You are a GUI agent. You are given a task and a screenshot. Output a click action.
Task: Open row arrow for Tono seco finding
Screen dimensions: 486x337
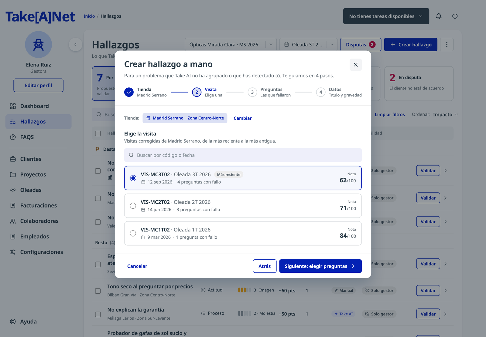[x=445, y=291]
